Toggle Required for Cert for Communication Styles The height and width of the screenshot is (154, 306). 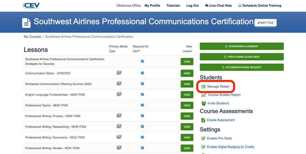coord(142,73)
